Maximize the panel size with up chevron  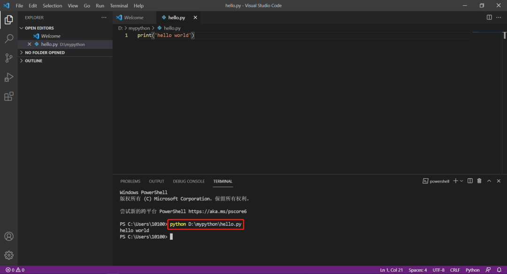tap(489, 181)
